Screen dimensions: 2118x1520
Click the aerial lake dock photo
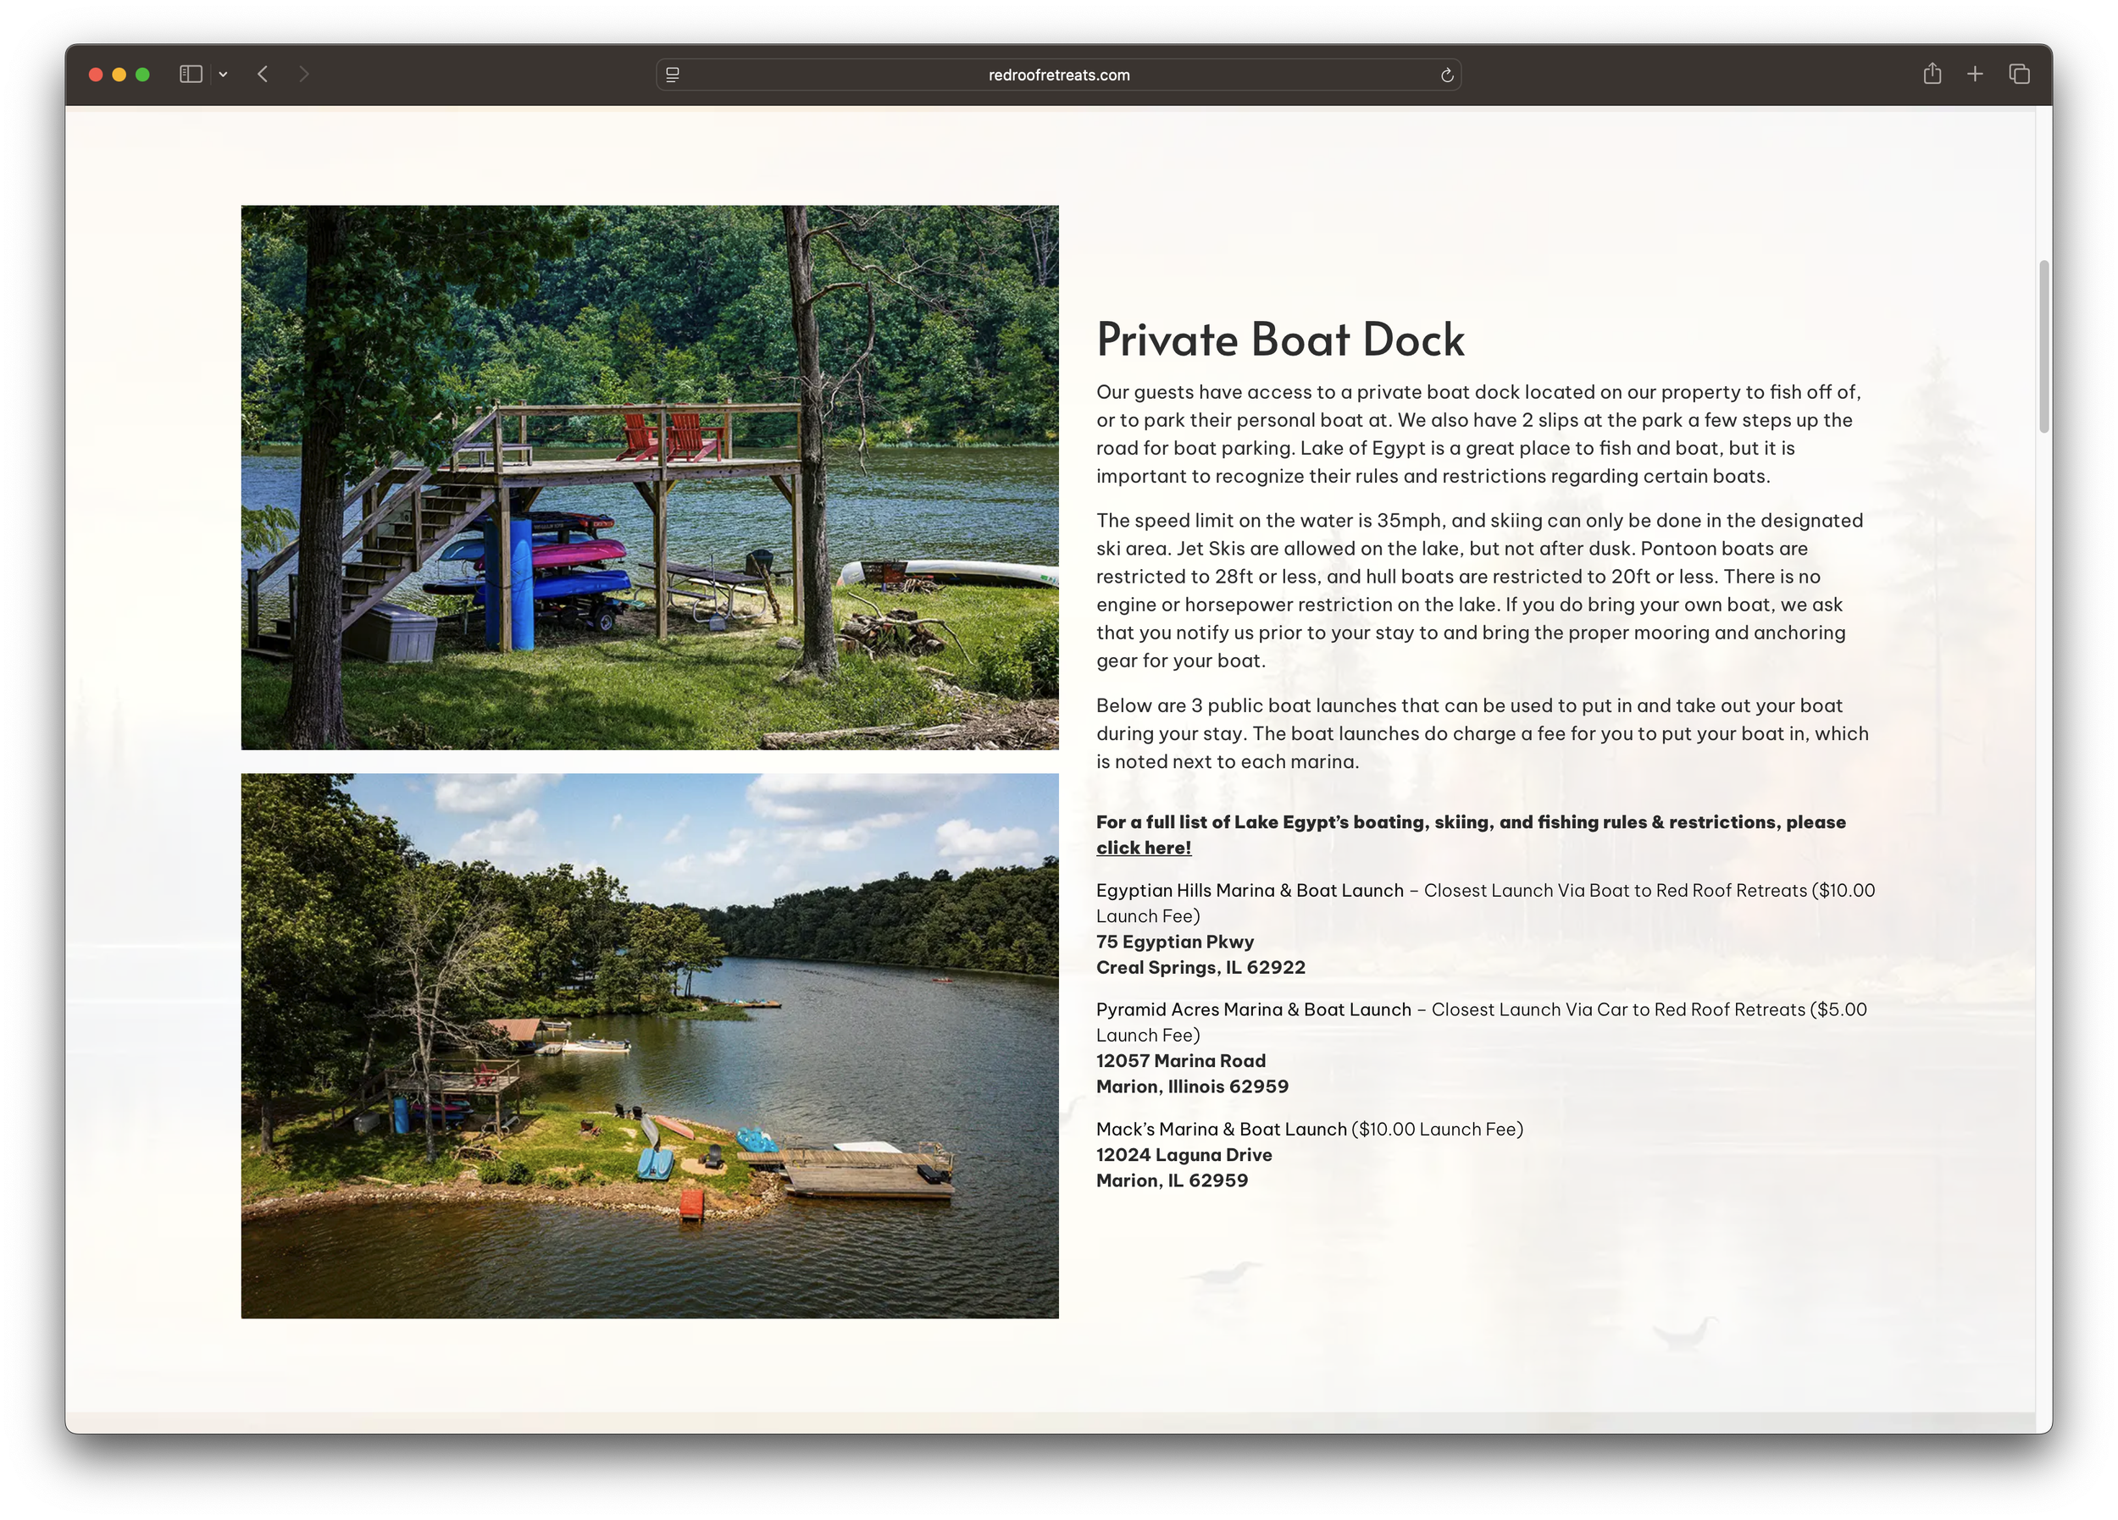(x=649, y=1045)
